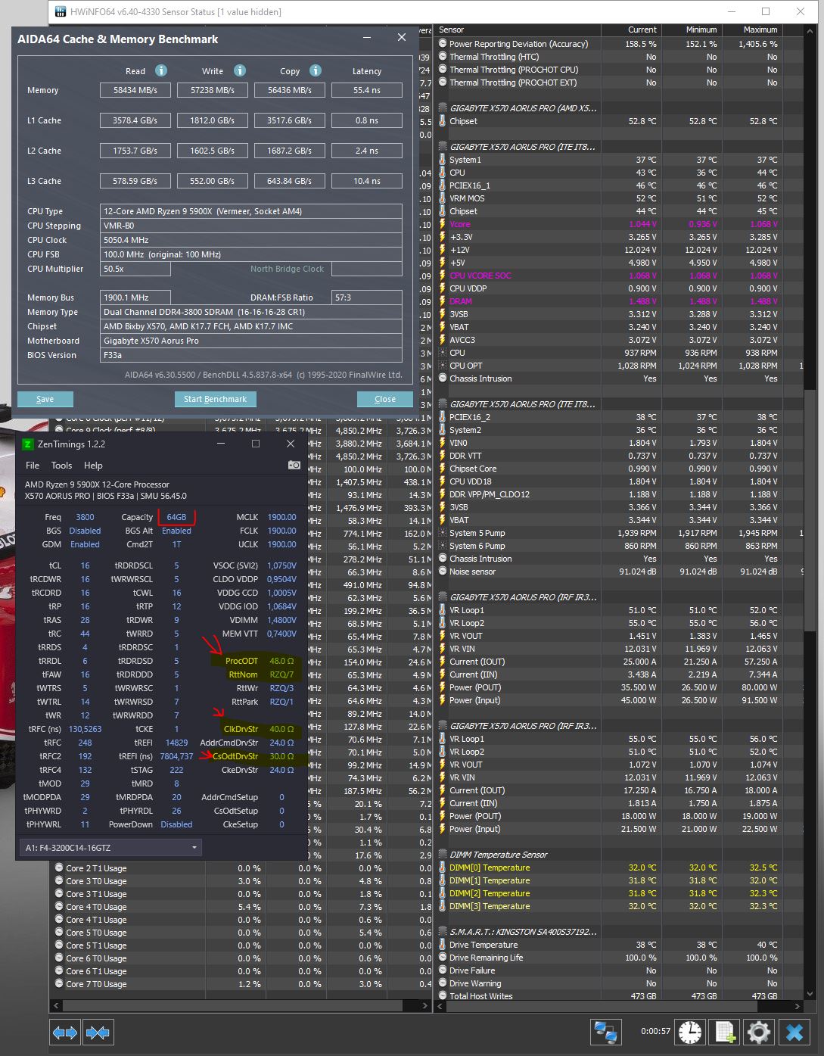Image resolution: width=824 pixels, height=1056 pixels.
Task: Click the Memory Bus 1900.1 MHz field
Action: (135, 297)
